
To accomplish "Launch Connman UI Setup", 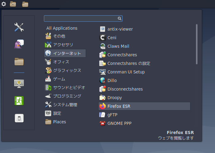I will tap(144, 72).
